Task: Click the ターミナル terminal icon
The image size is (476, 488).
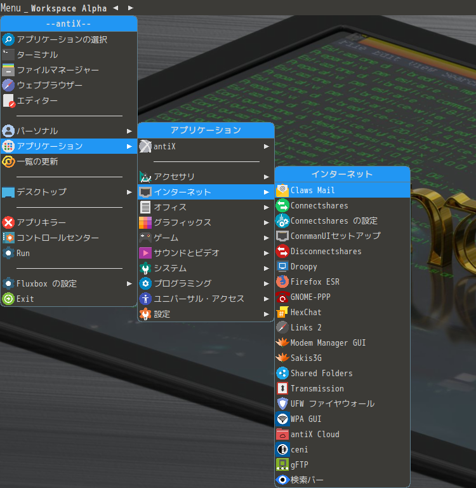Action: pyautogui.click(x=8, y=55)
